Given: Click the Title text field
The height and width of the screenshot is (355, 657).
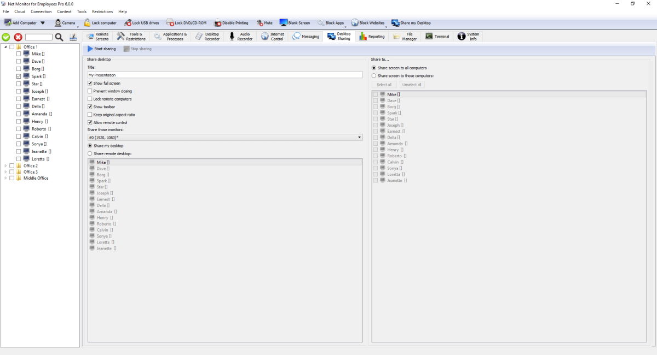Looking at the screenshot, I should [224, 75].
